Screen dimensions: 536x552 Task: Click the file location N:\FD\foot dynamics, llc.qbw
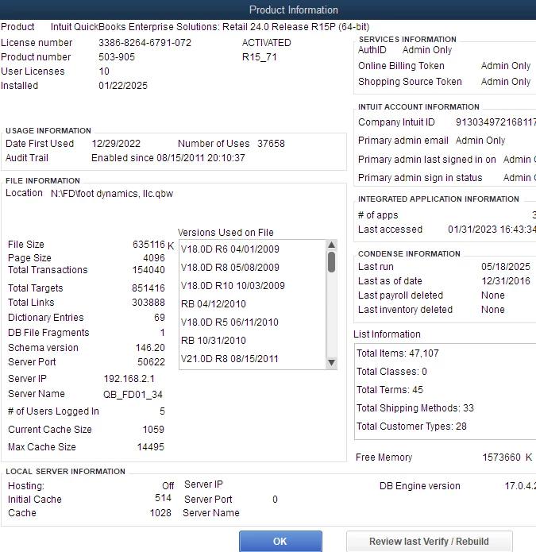click(112, 194)
